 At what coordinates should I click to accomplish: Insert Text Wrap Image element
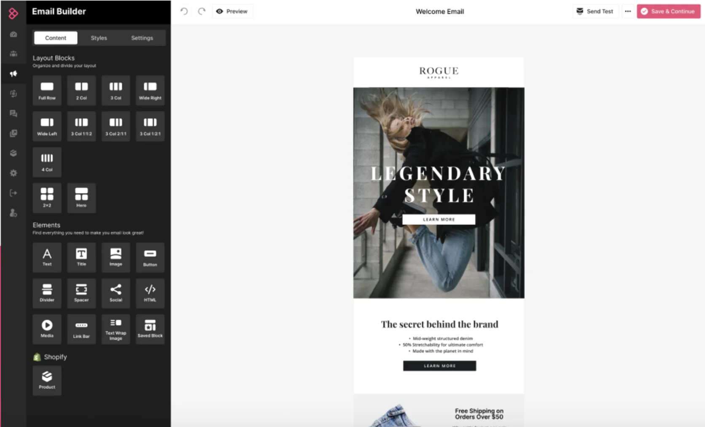point(116,329)
